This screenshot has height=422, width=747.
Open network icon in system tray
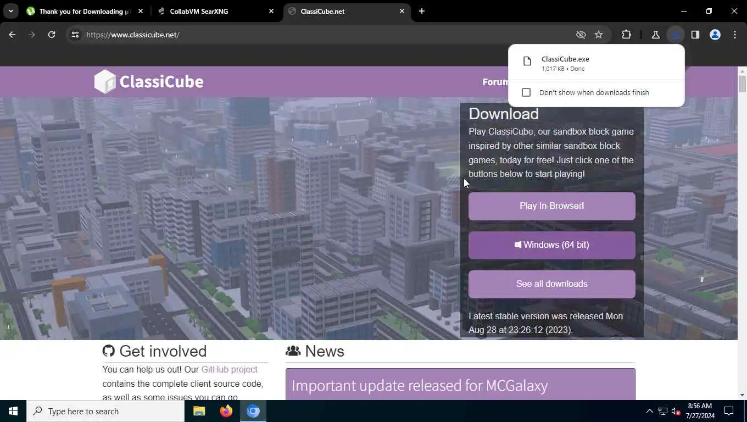coord(662,411)
